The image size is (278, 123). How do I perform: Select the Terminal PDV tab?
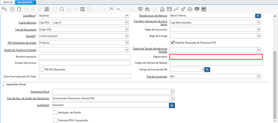(x=25, y=2)
